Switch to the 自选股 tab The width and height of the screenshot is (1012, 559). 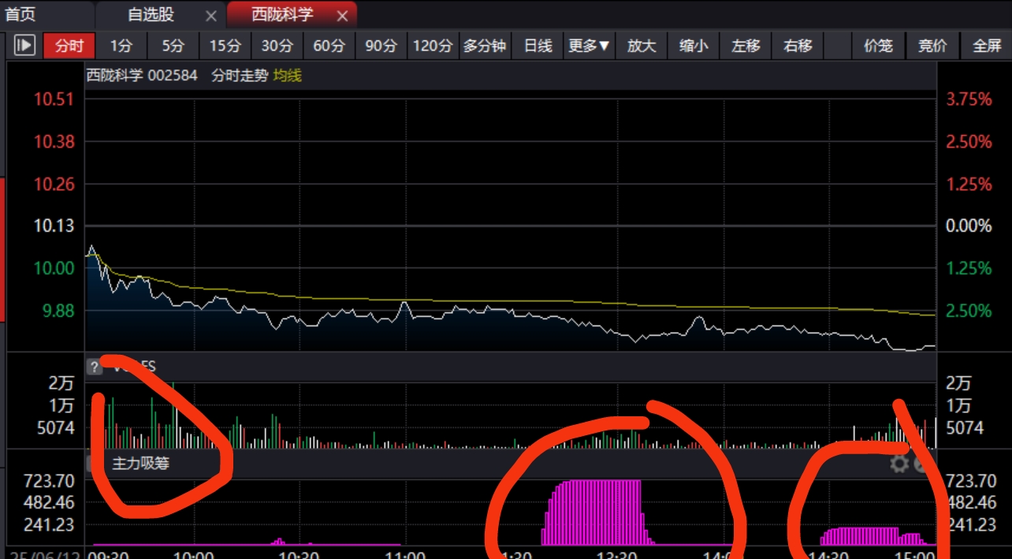click(151, 15)
